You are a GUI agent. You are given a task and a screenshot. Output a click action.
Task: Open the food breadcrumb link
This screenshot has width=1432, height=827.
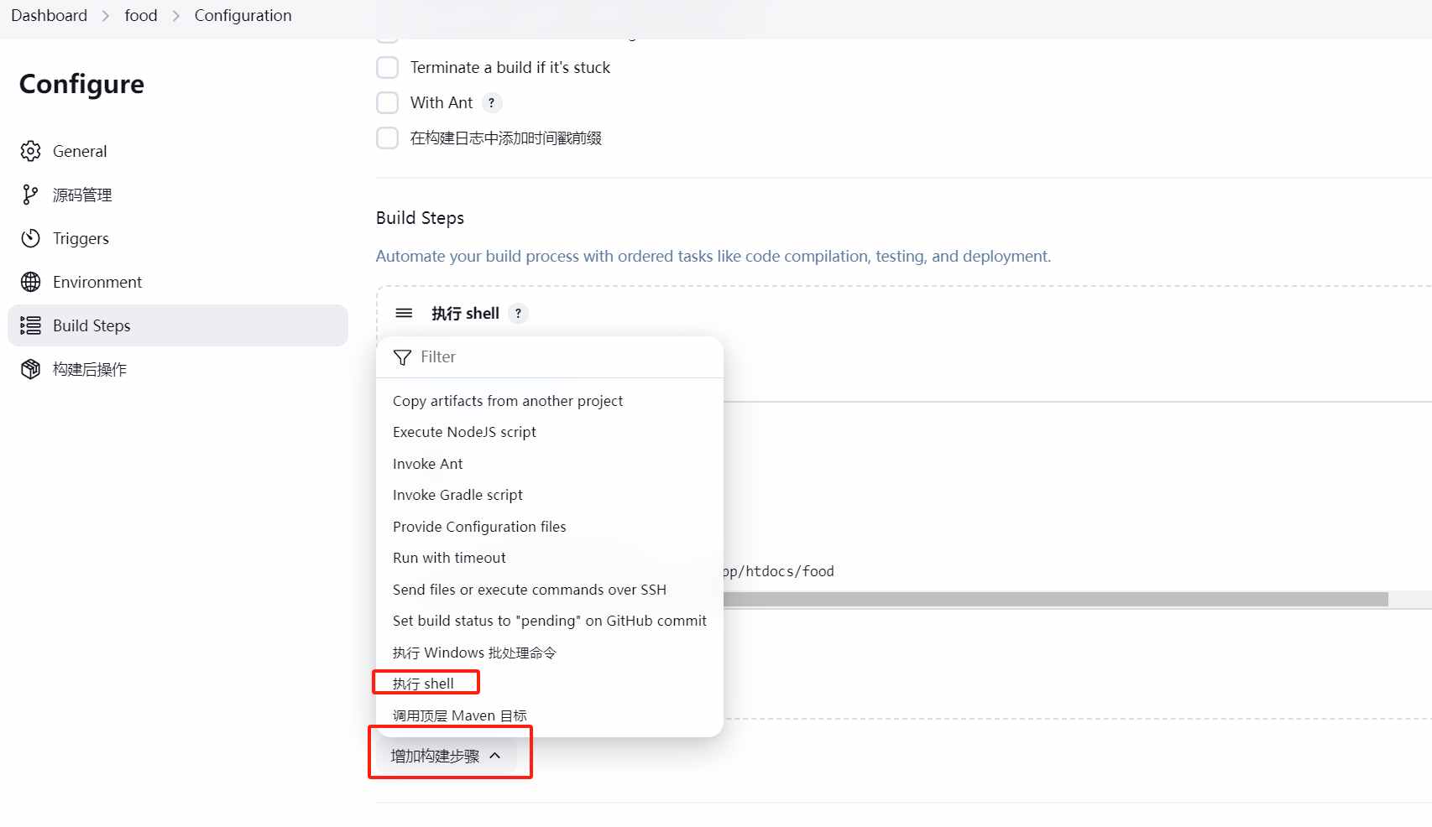[x=141, y=15]
